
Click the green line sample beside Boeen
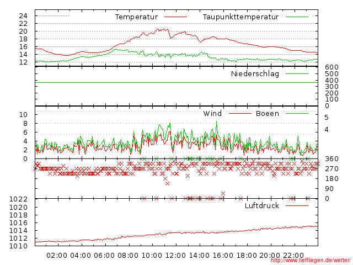tap(297, 113)
